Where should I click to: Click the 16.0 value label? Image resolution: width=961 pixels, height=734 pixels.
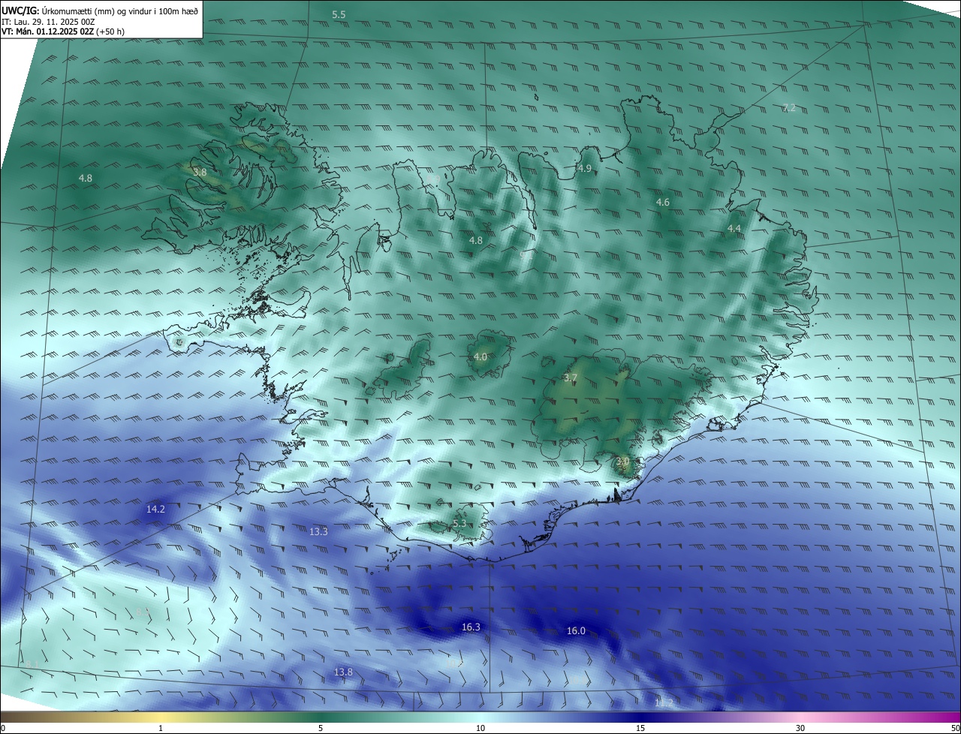[576, 631]
